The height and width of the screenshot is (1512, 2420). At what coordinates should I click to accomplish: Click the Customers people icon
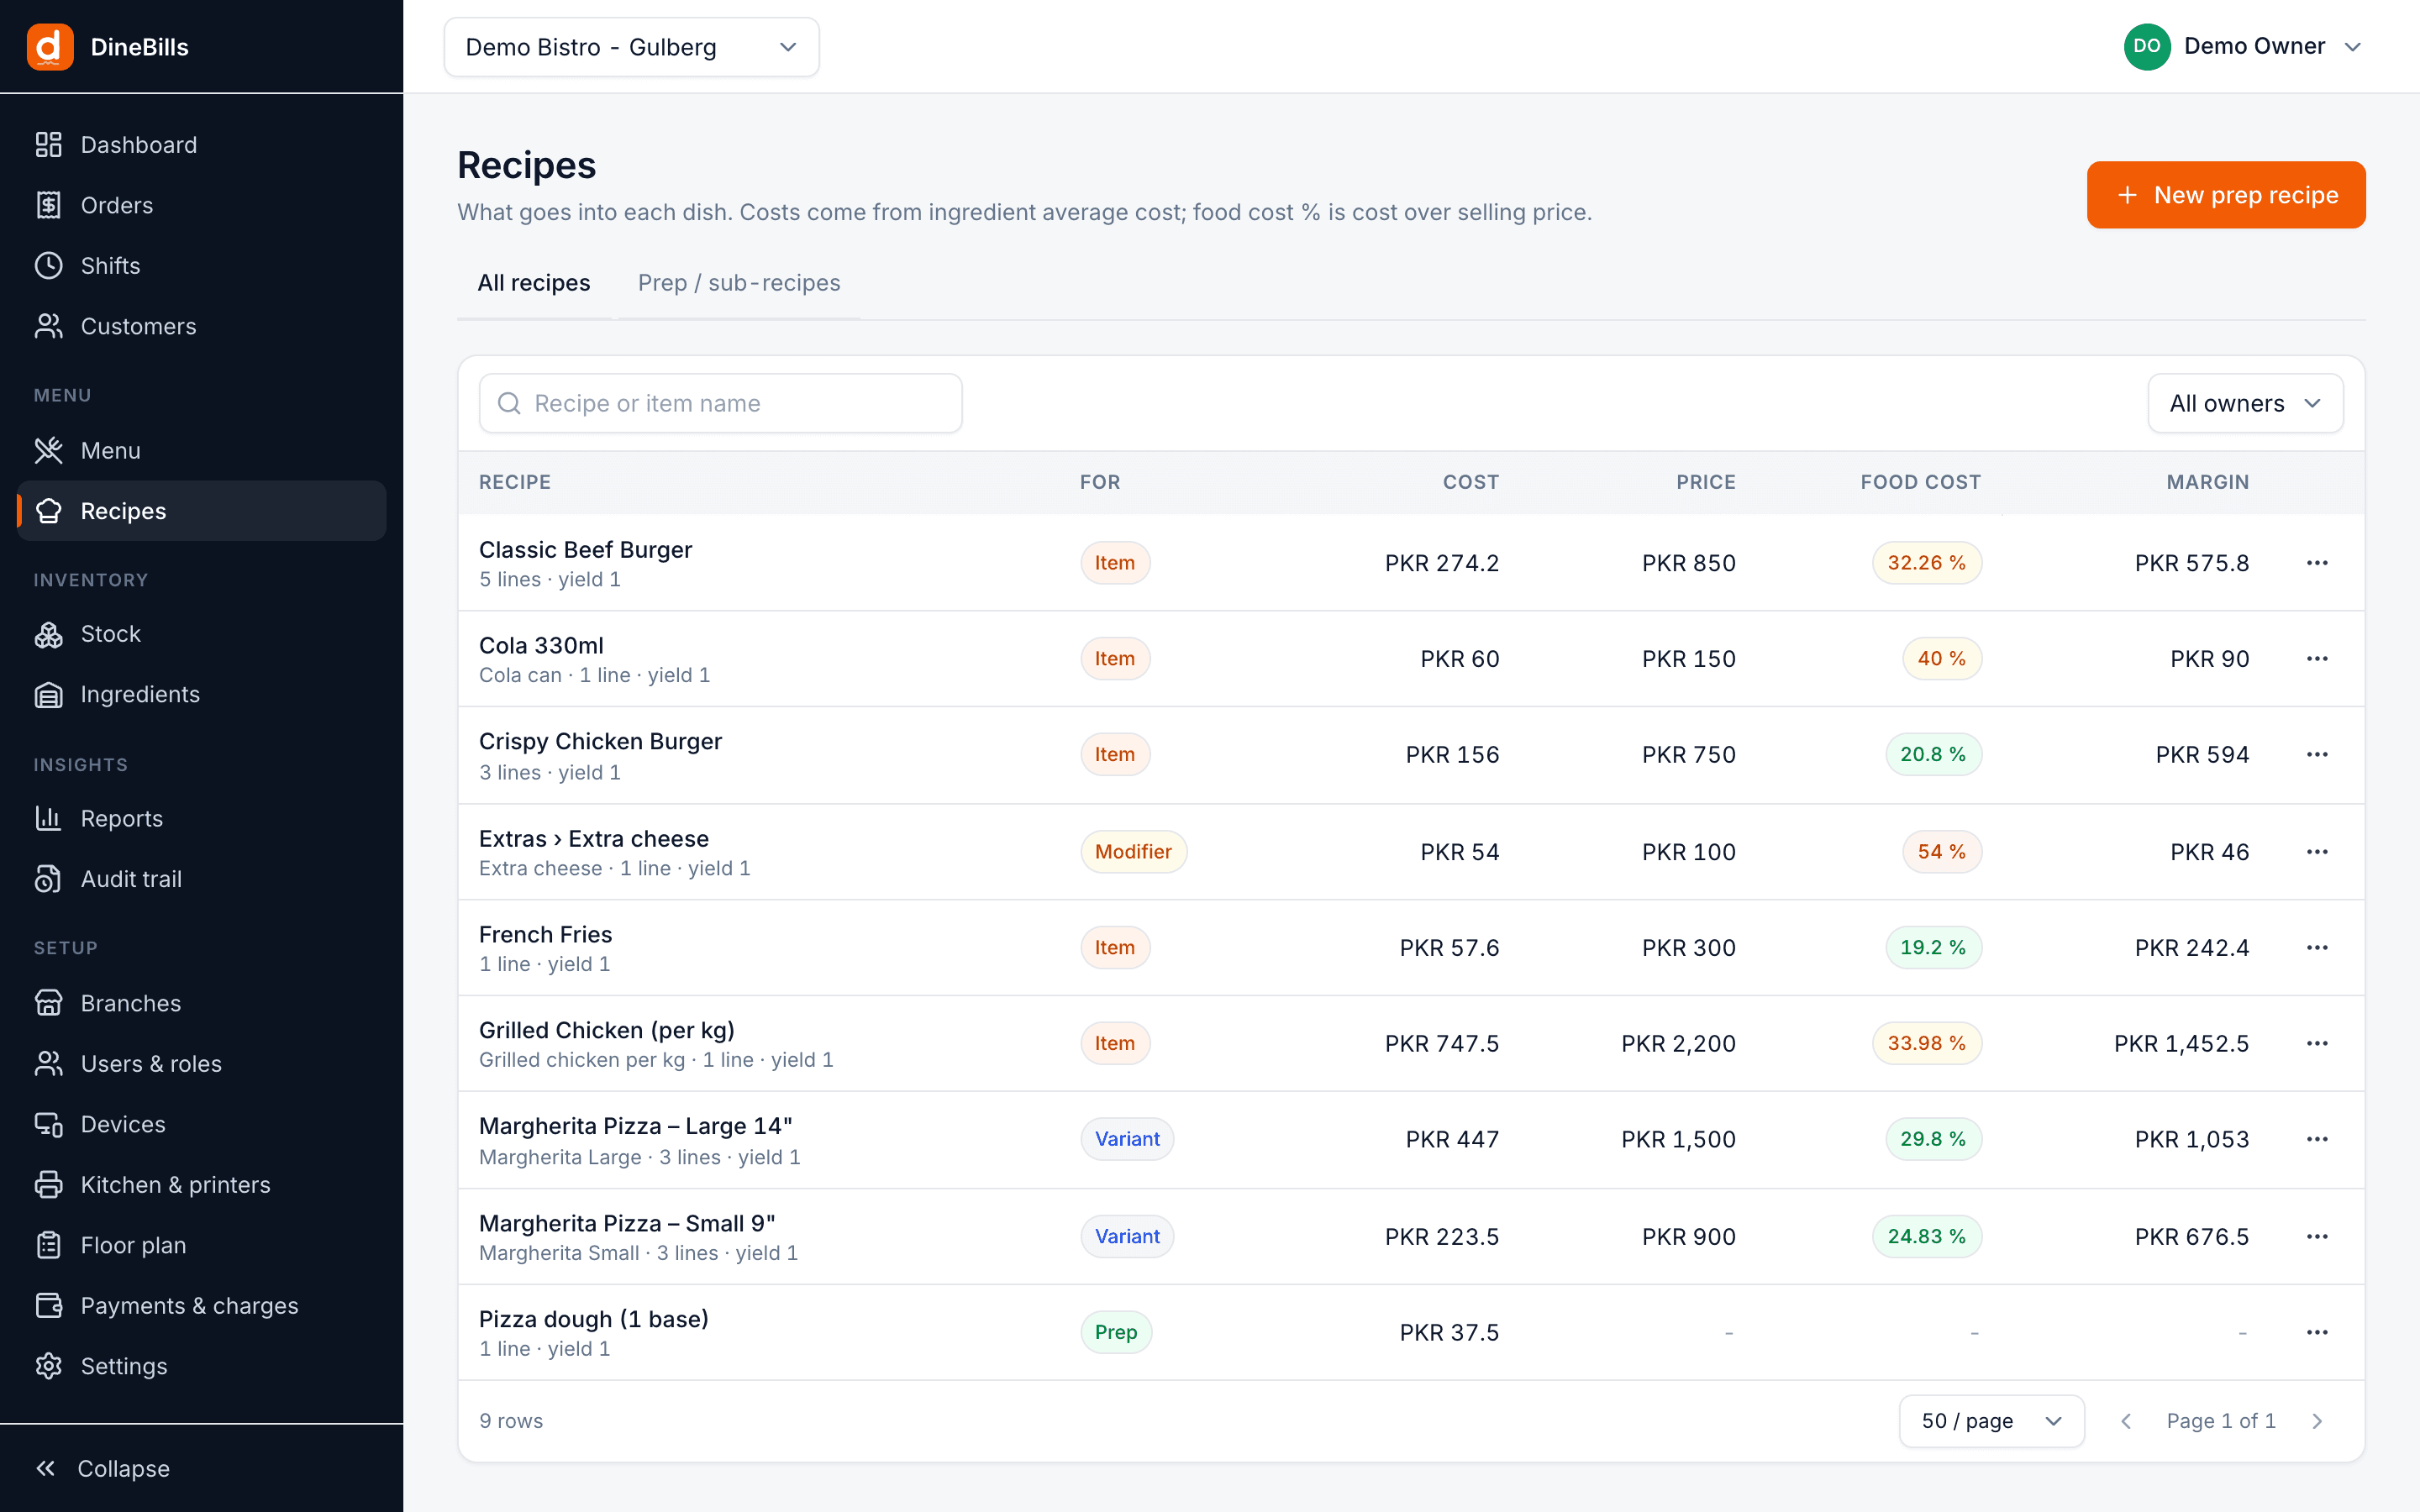point(48,326)
